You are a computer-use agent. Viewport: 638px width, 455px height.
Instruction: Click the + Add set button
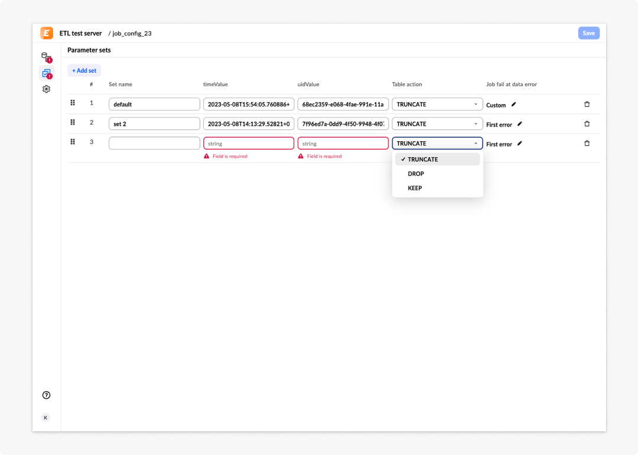84,70
